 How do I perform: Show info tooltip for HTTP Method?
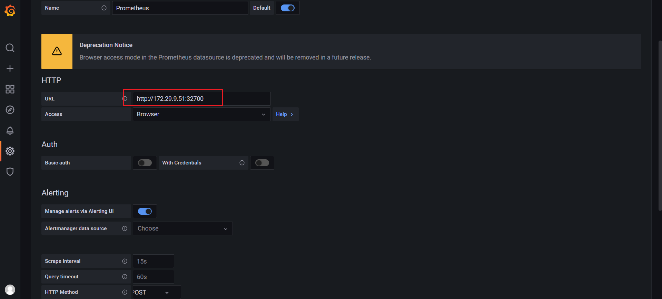point(125,292)
